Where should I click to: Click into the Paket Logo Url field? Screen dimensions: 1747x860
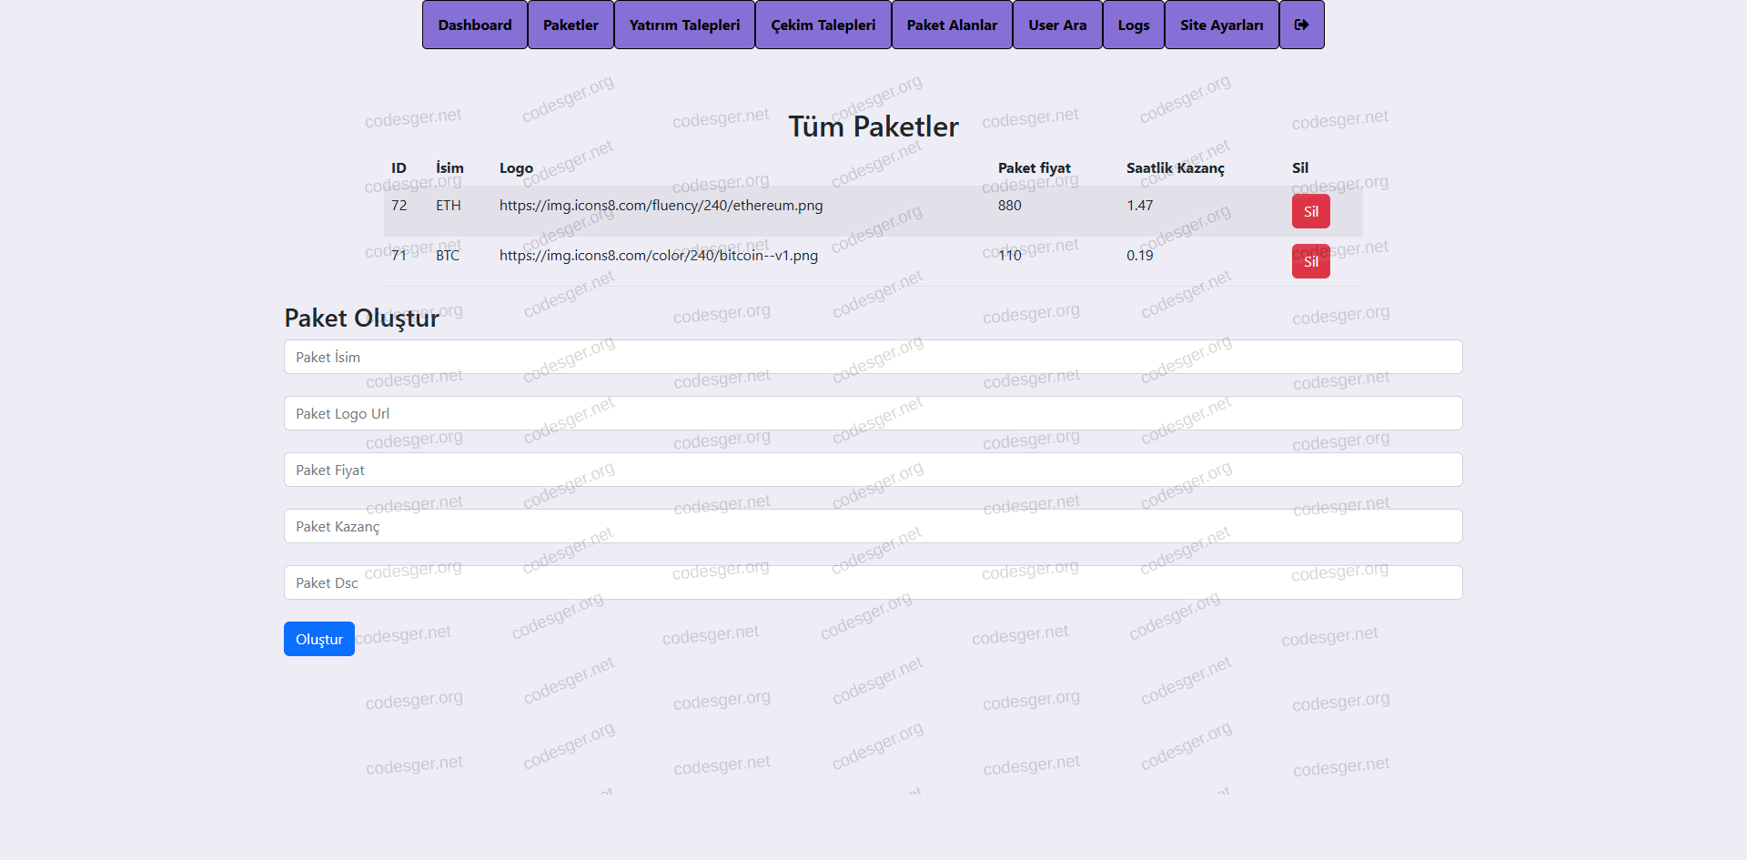coord(873,413)
